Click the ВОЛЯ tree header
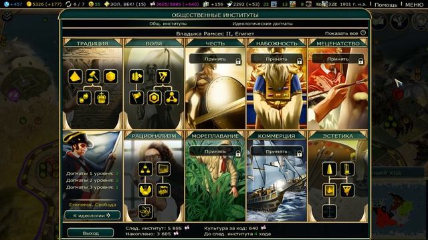The height and width of the screenshot is (240, 428). (154, 43)
